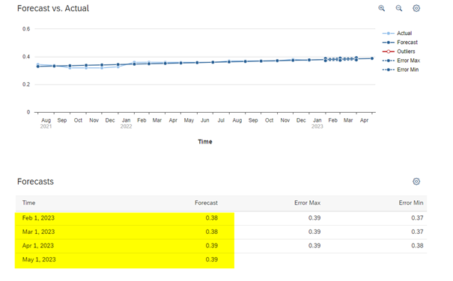Open the chart settings gear icon

click(x=416, y=8)
